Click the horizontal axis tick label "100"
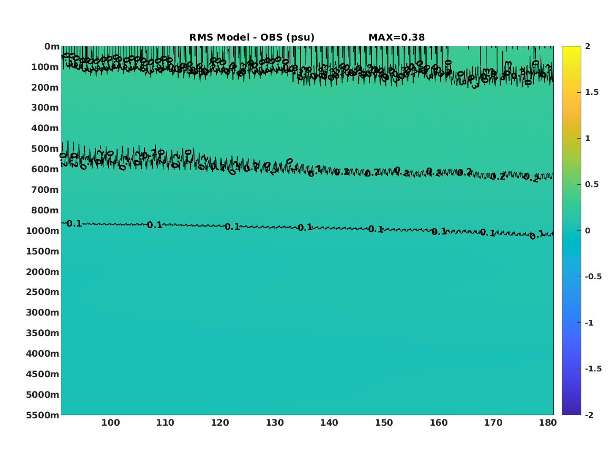615x461 pixels. click(x=111, y=423)
